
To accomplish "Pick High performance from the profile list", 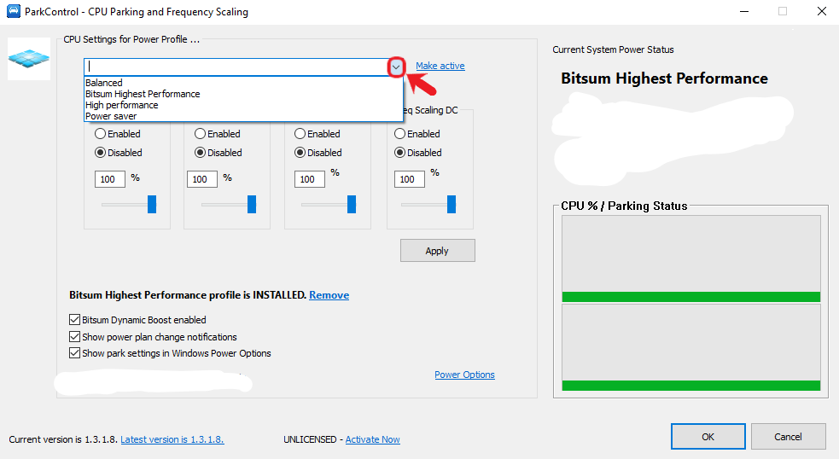I will coord(121,106).
